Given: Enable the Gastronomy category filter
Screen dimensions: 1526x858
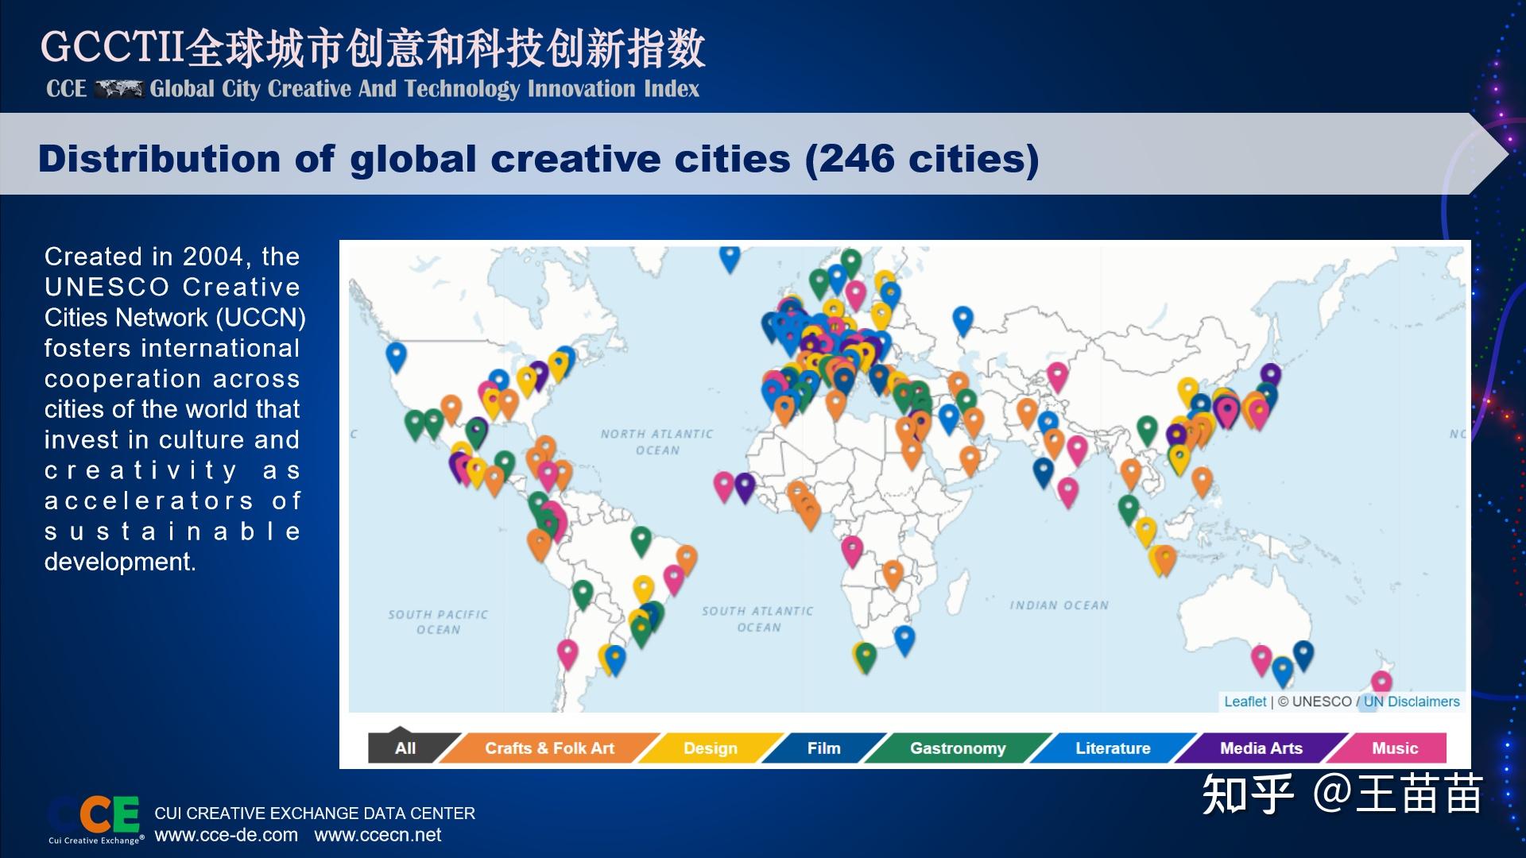Looking at the screenshot, I should coord(957,748).
